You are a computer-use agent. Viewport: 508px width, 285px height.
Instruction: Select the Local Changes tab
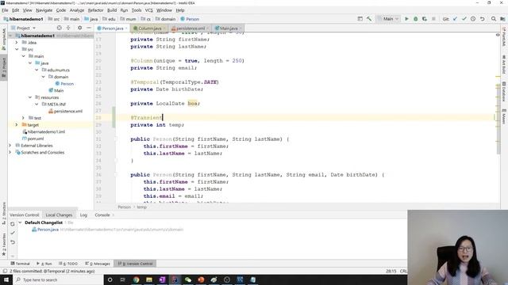coord(59,215)
